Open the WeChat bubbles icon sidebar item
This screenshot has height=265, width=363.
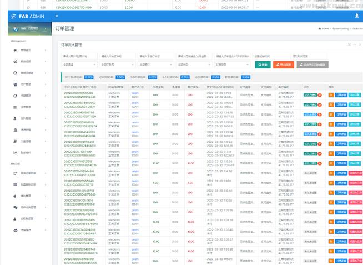tap(15, 207)
